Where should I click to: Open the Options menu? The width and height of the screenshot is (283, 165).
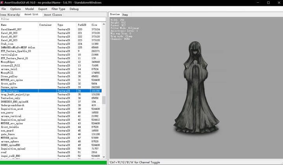[15, 9]
